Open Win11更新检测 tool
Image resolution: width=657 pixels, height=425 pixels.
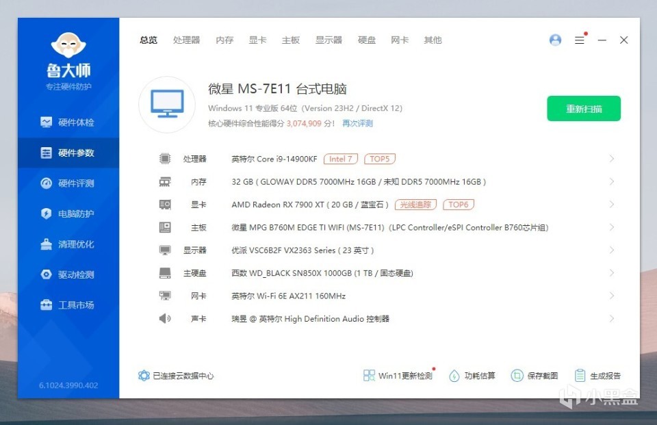click(x=398, y=376)
